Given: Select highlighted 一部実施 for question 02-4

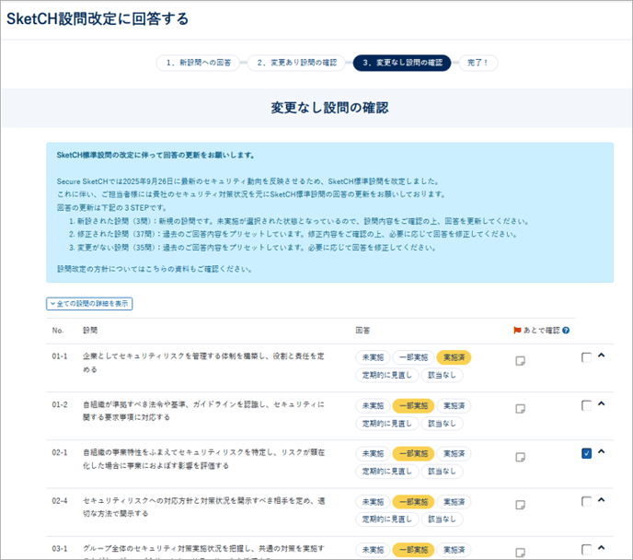Looking at the screenshot, I should (x=413, y=502).
